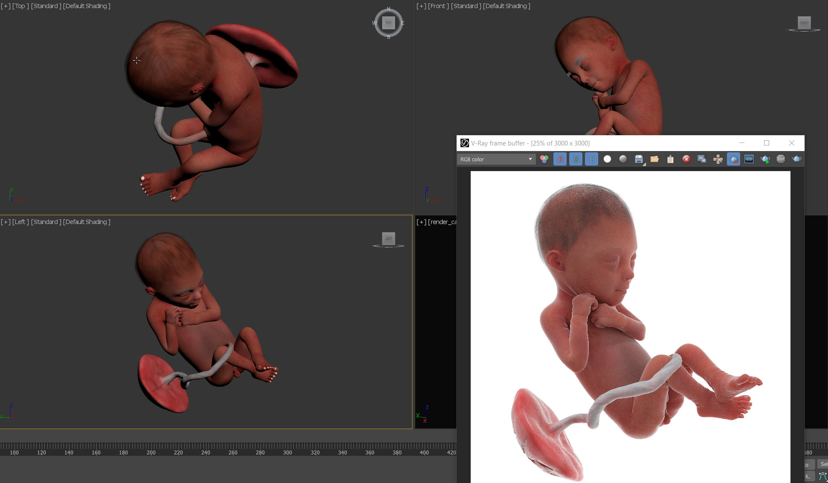Enable monochromatic mode with the grey circle
Image resolution: width=828 pixels, height=483 pixels.
click(623, 159)
